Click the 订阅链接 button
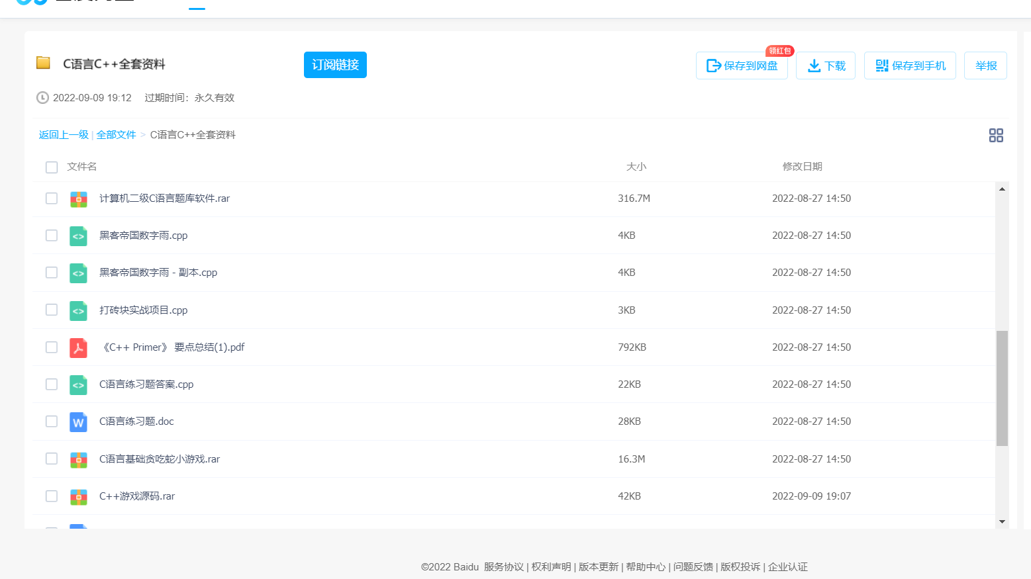 click(335, 65)
